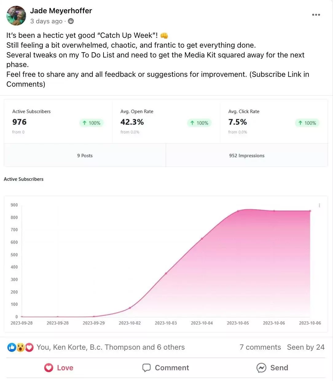Click the red heart reaction icon in summary
333x381 pixels.
[29, 348]
